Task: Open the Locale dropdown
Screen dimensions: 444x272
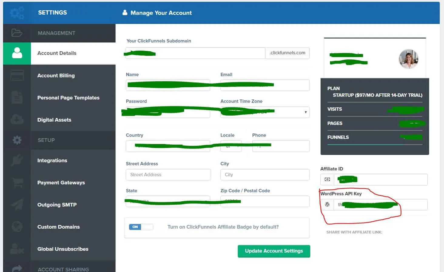Action: pyautogui.click(x=231, y=146)
